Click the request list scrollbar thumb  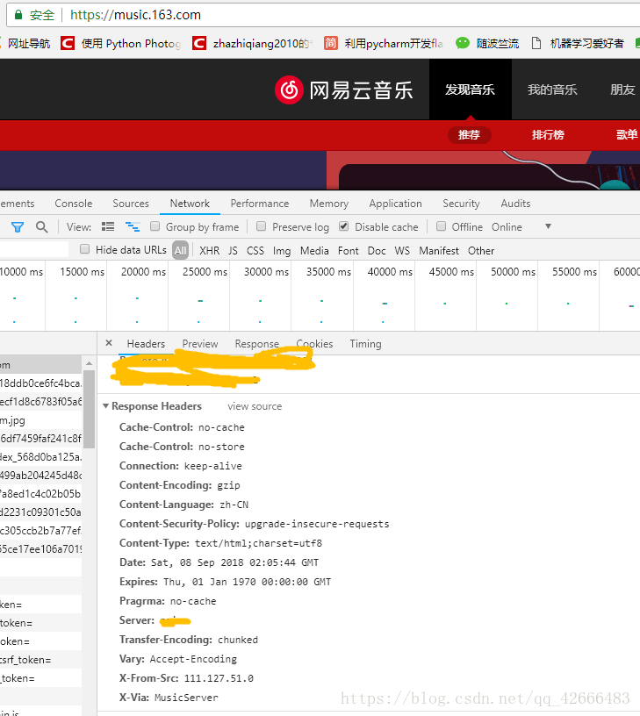[x=89, y=409]
